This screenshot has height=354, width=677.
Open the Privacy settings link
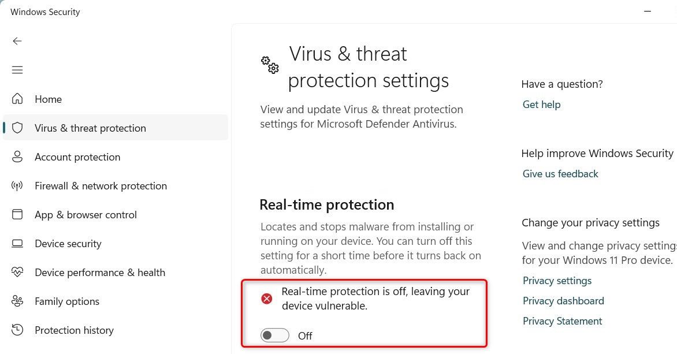point(557,281)
